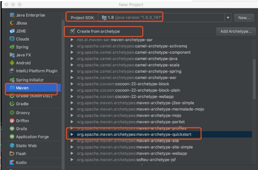This screenshot has height=170, width=258.
Task: Select the Java FX folder icon
Action: 12,55
